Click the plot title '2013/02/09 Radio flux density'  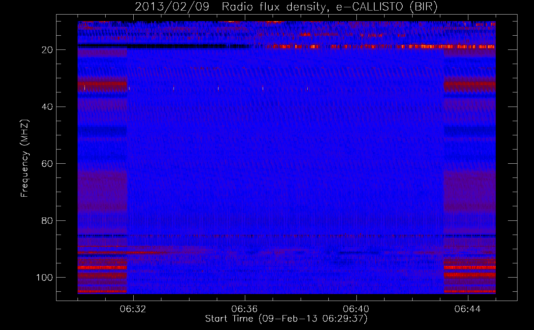286,7
